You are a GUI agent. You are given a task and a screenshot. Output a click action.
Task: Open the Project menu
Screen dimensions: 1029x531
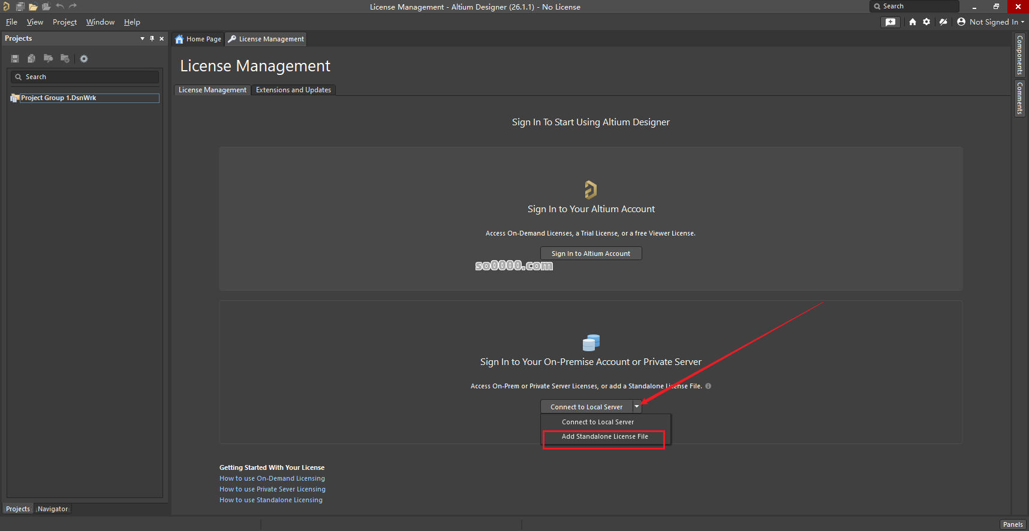click(65, 22)
